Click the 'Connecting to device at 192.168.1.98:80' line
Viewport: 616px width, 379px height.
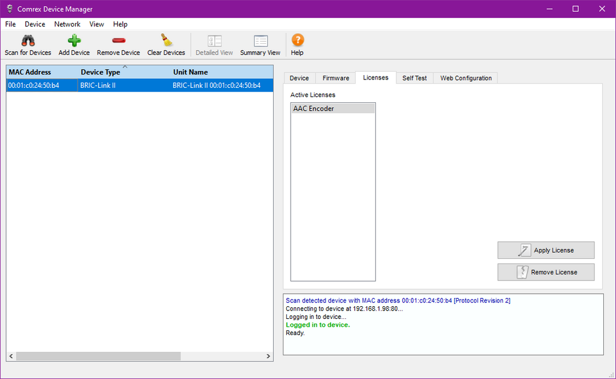click(344, 309)
